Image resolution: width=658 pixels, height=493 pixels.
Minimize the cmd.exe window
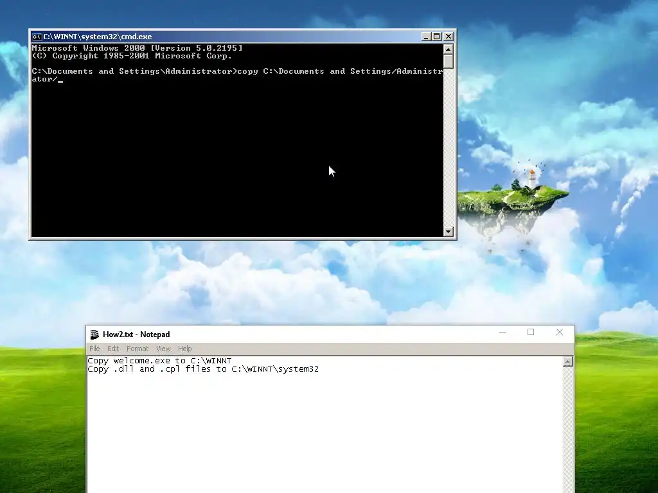tap(427, 37)
